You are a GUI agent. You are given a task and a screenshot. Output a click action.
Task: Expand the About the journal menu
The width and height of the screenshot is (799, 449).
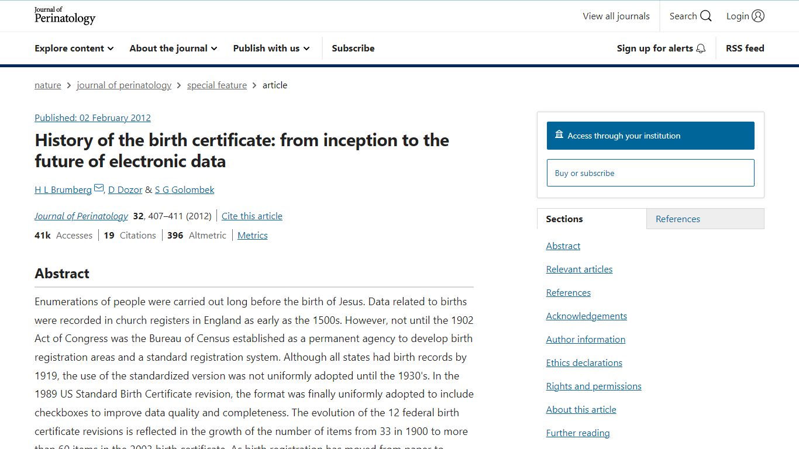click(x=174, y=49)
